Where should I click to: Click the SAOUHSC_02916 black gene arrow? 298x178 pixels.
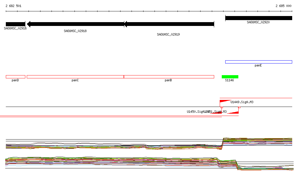[x=15, y=24]
